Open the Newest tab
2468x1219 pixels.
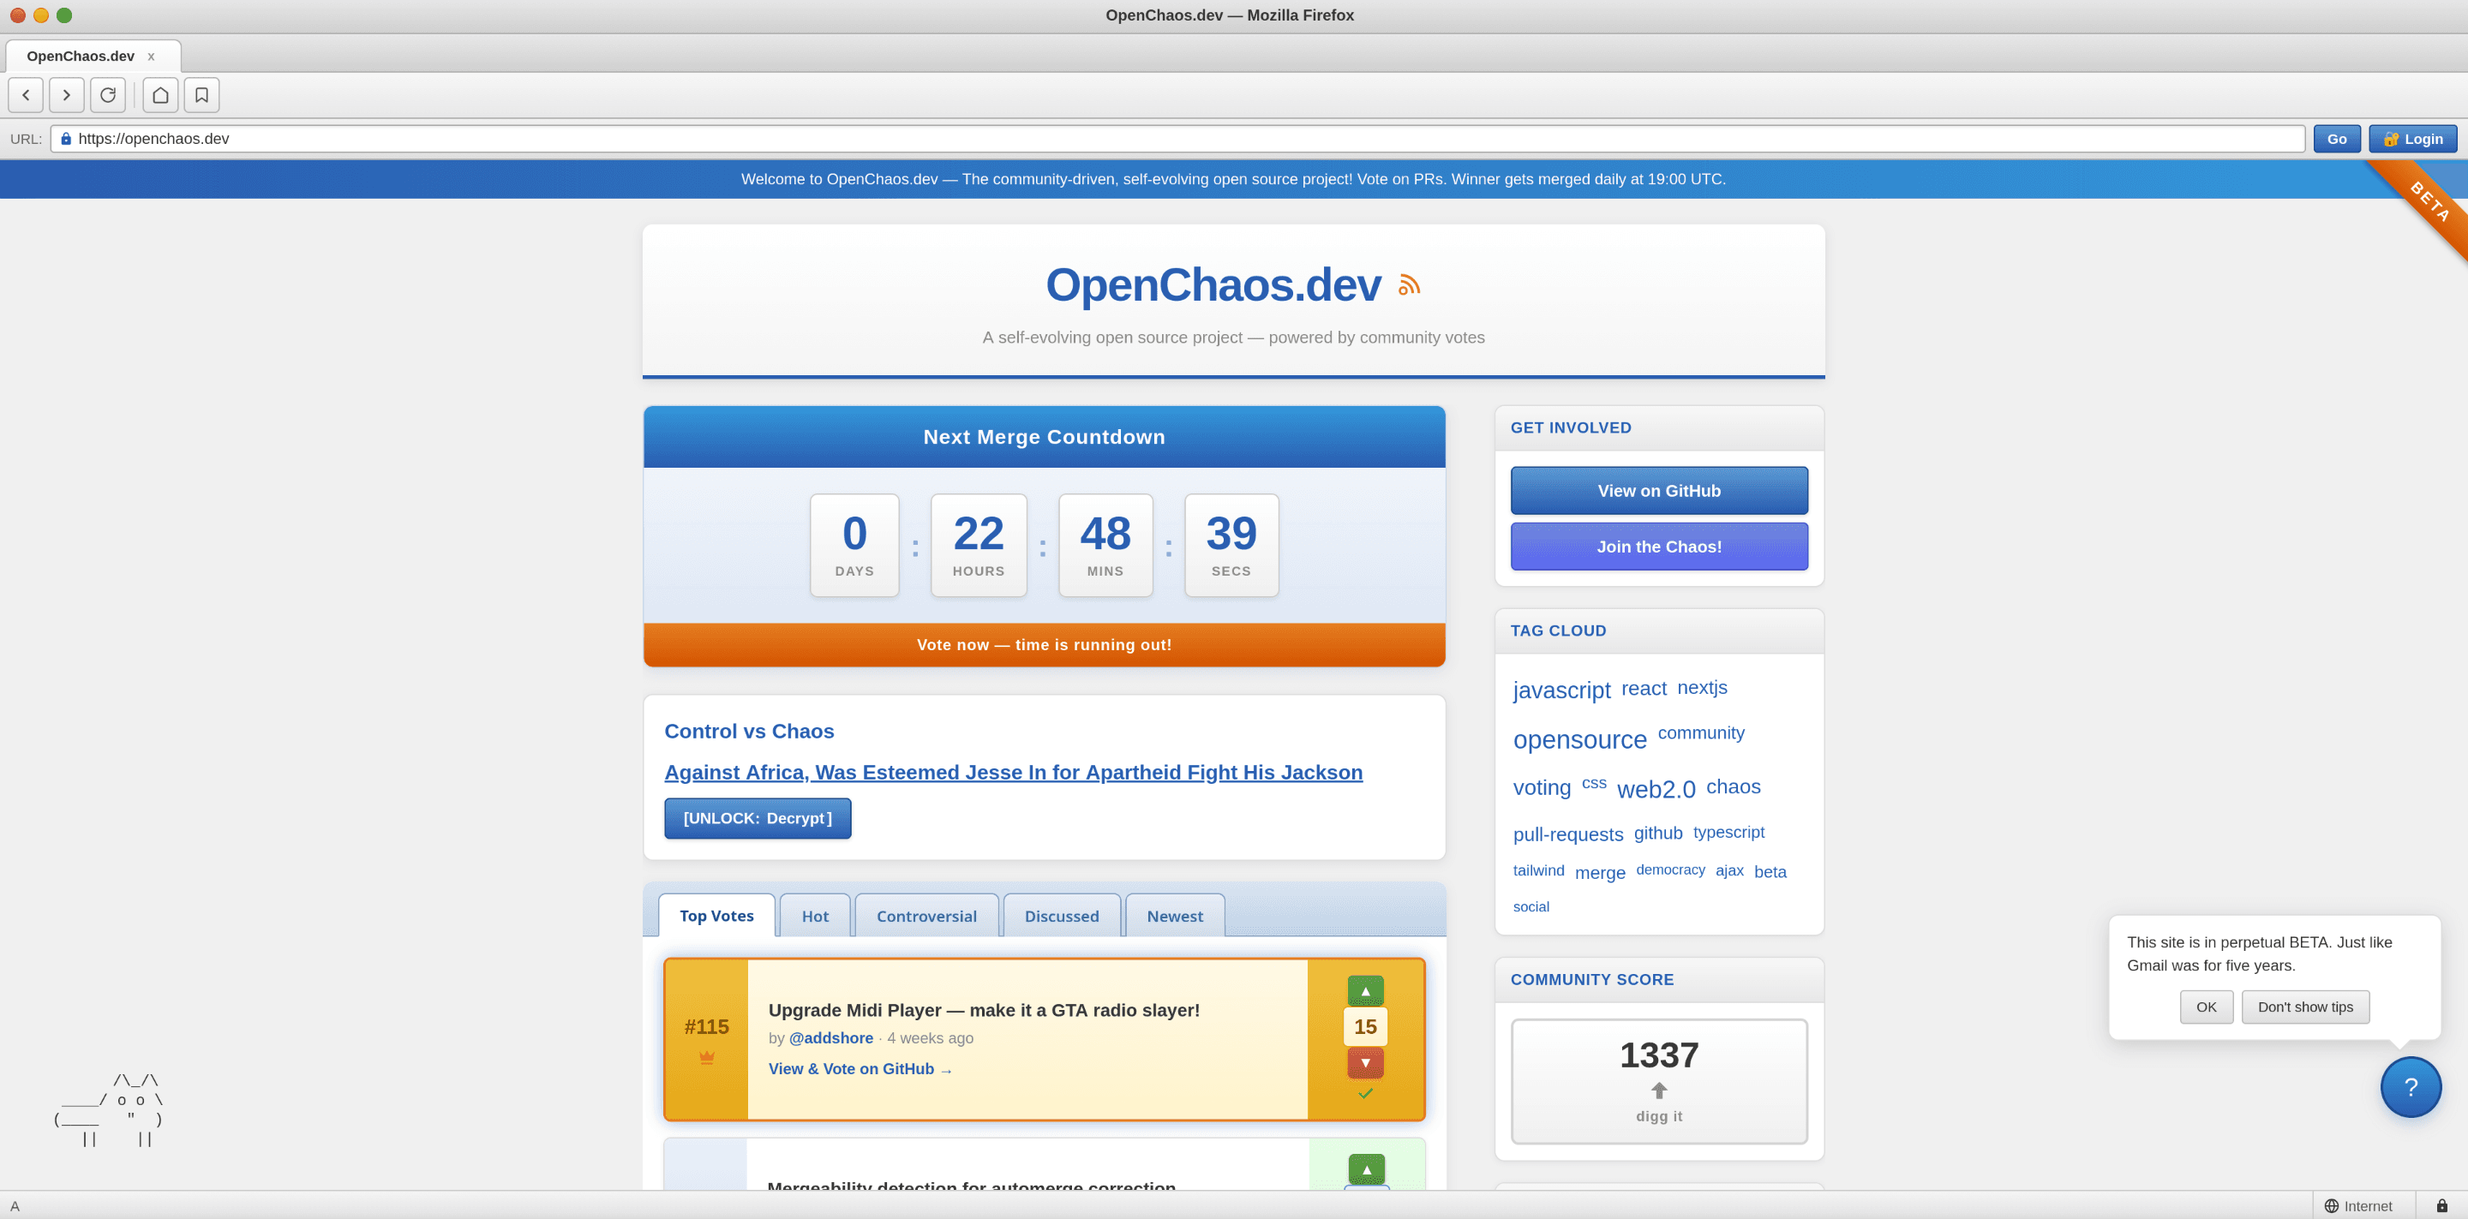[x=1175, y=916]
